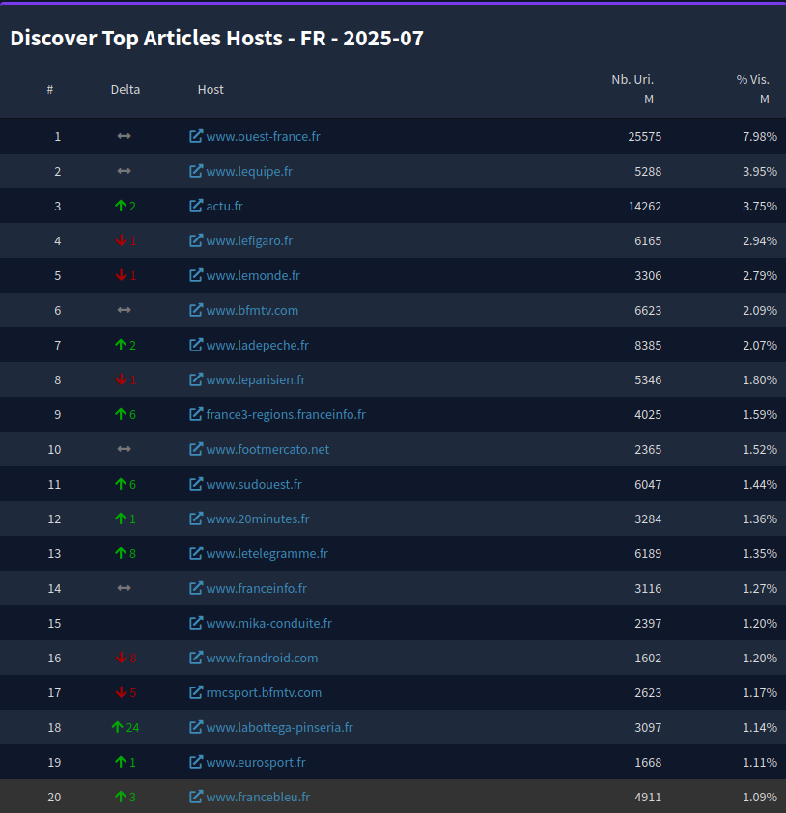Click external link icon beside www.20minutes.fr
The height and width of the screenshot is (813, 786).
[x=195, y=519]
